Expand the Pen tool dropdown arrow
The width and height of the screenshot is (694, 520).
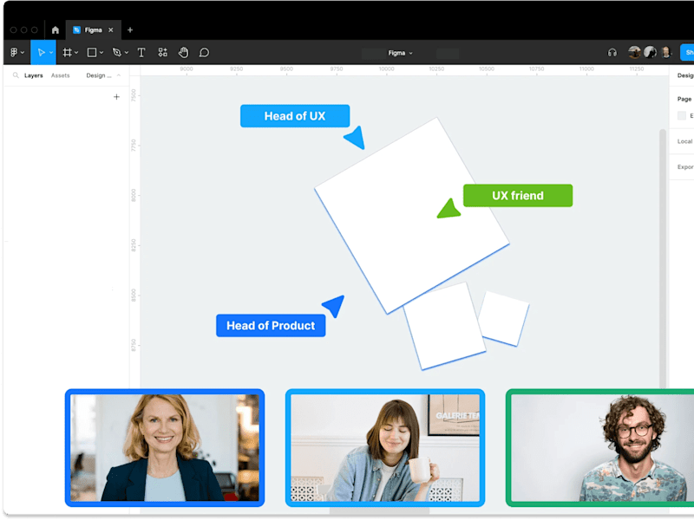coord(127,53)
